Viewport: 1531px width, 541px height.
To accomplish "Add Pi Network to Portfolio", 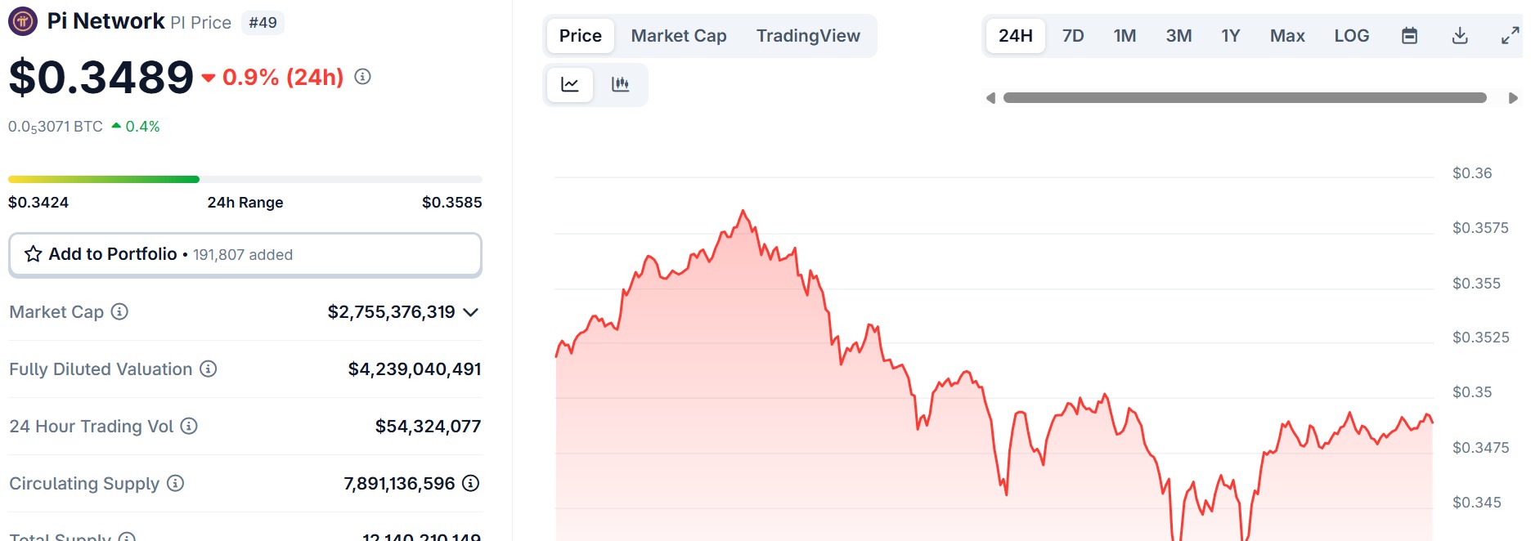I will pyautogui.click(x=245, y=255).
